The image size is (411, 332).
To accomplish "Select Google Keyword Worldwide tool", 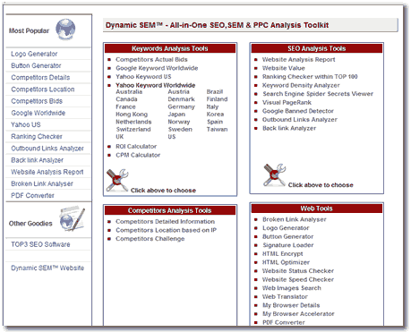I will [157, 68].
